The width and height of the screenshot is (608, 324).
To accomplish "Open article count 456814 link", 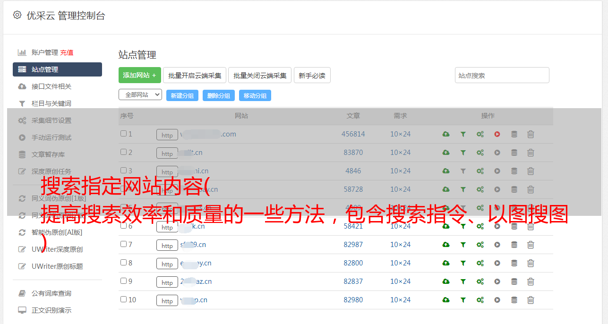I will [353, 134].
